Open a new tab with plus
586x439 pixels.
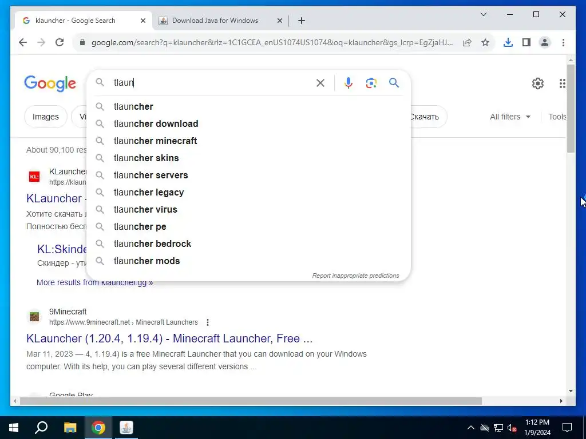tap(302, 21)
